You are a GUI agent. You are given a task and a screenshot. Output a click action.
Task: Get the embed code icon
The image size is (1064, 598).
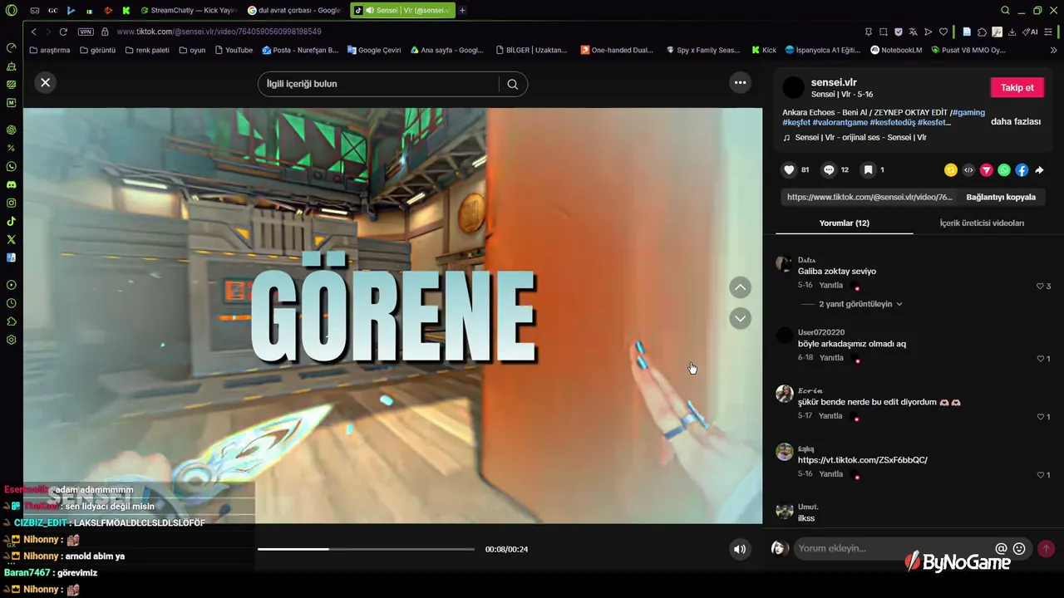coord(968,170)
